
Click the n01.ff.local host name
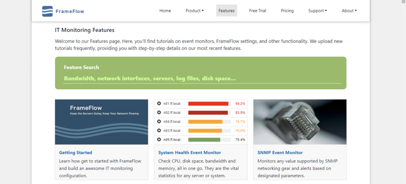(x=172, y=103)
